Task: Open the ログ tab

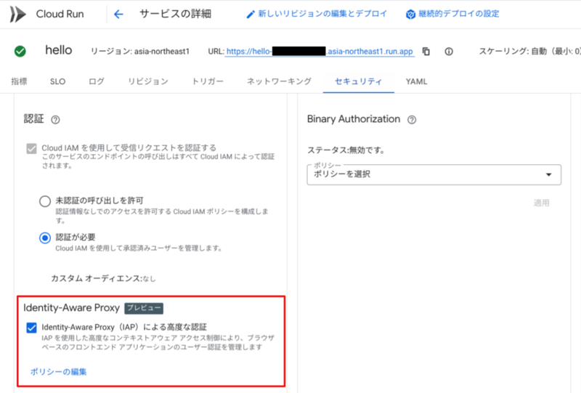Action: tap(97, 81)
